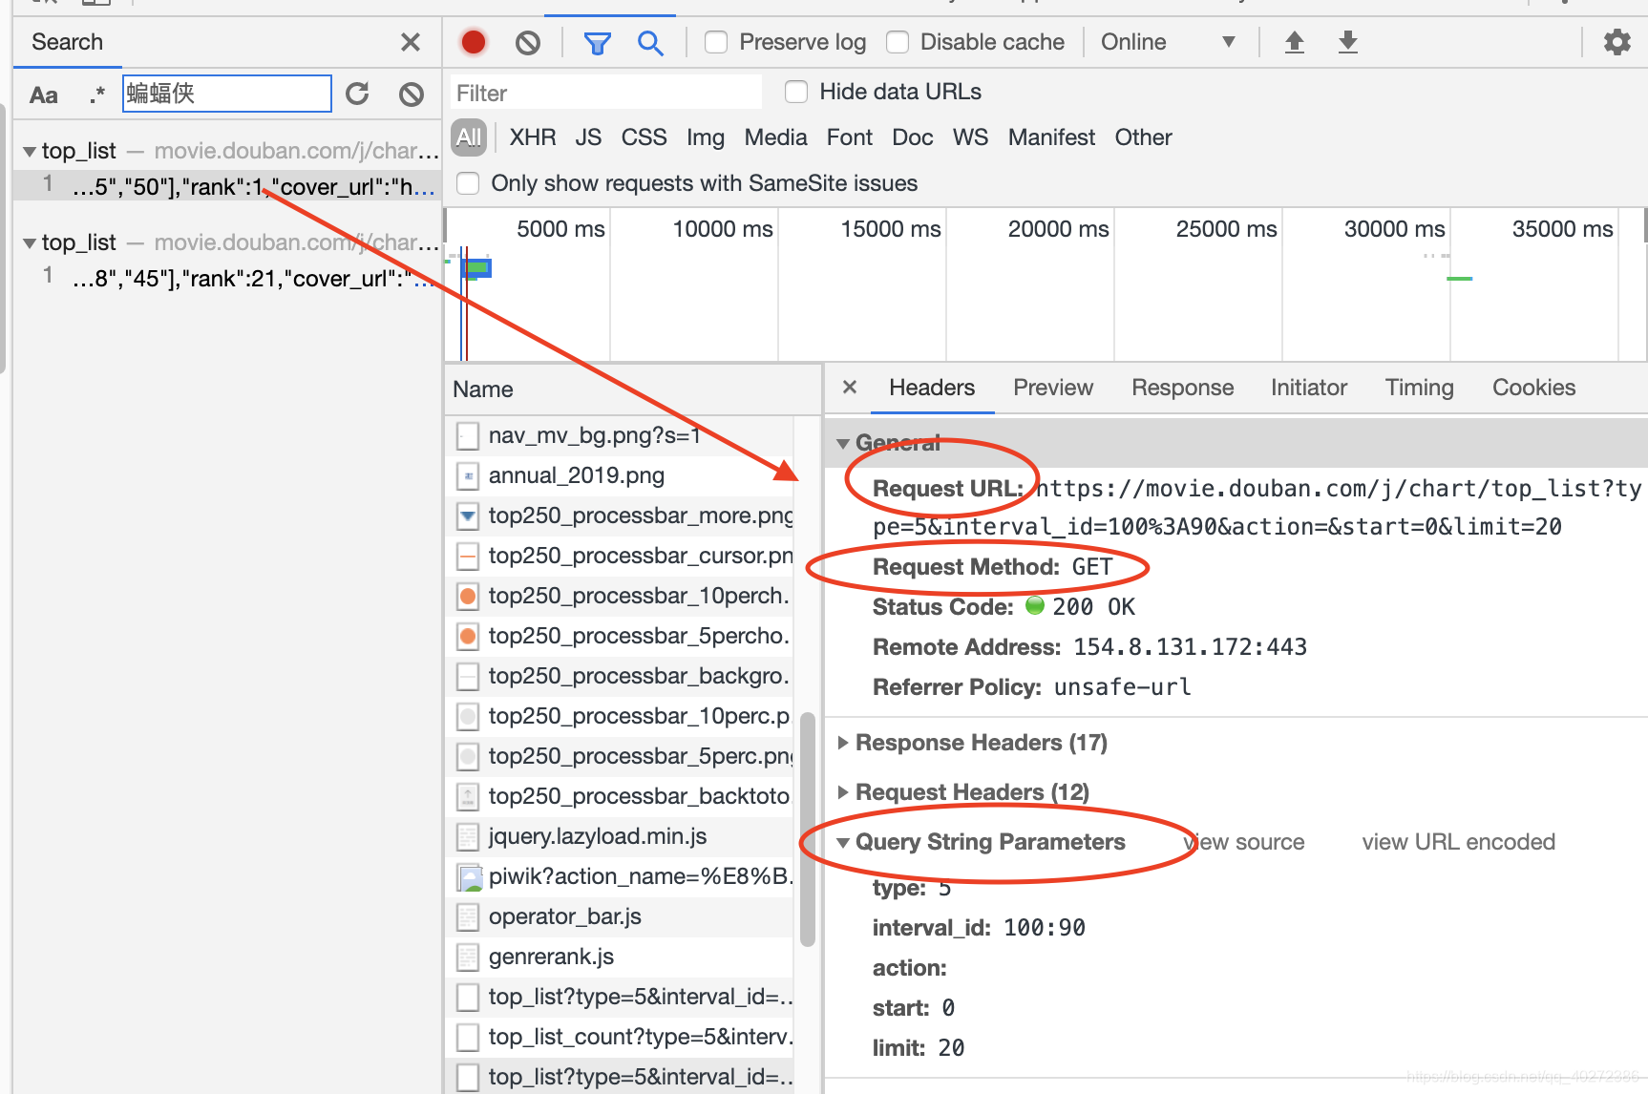The image size is (1648, 1094).
Task: Filter requests by JS
Action: coord(588,137)
